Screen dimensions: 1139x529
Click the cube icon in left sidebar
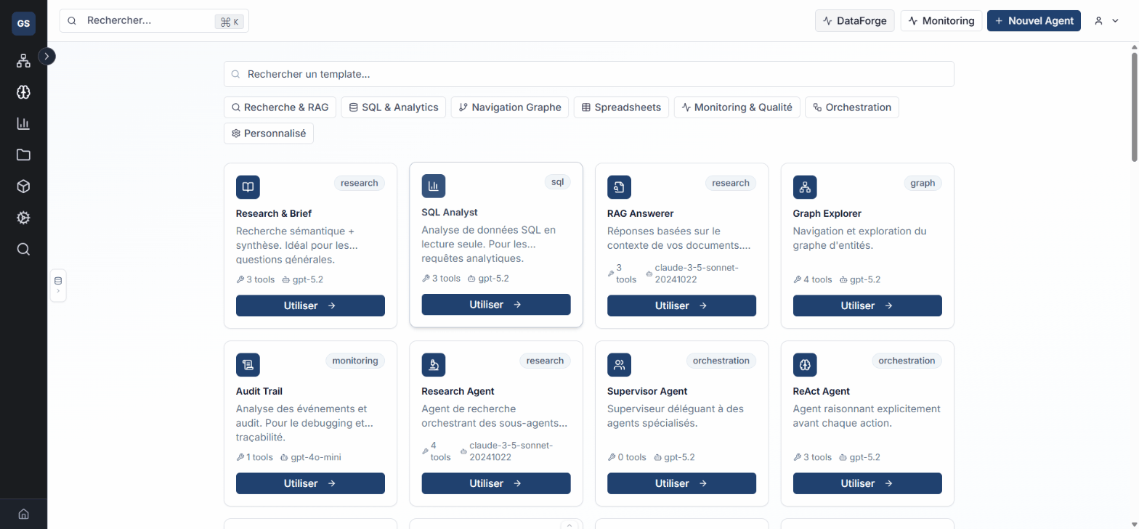pyautogui.click(x=23, y=186)
